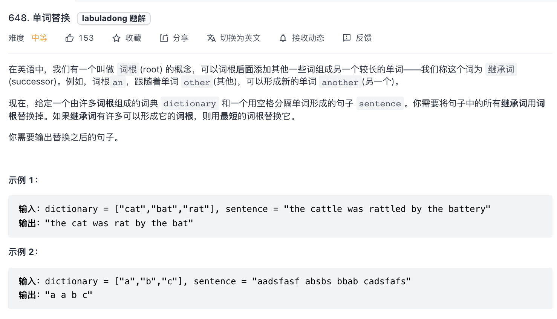Click the problem title 648. 单词替换
Image resolution: width=557 pixels, height=319 pixels.
[x=39, y=18]
